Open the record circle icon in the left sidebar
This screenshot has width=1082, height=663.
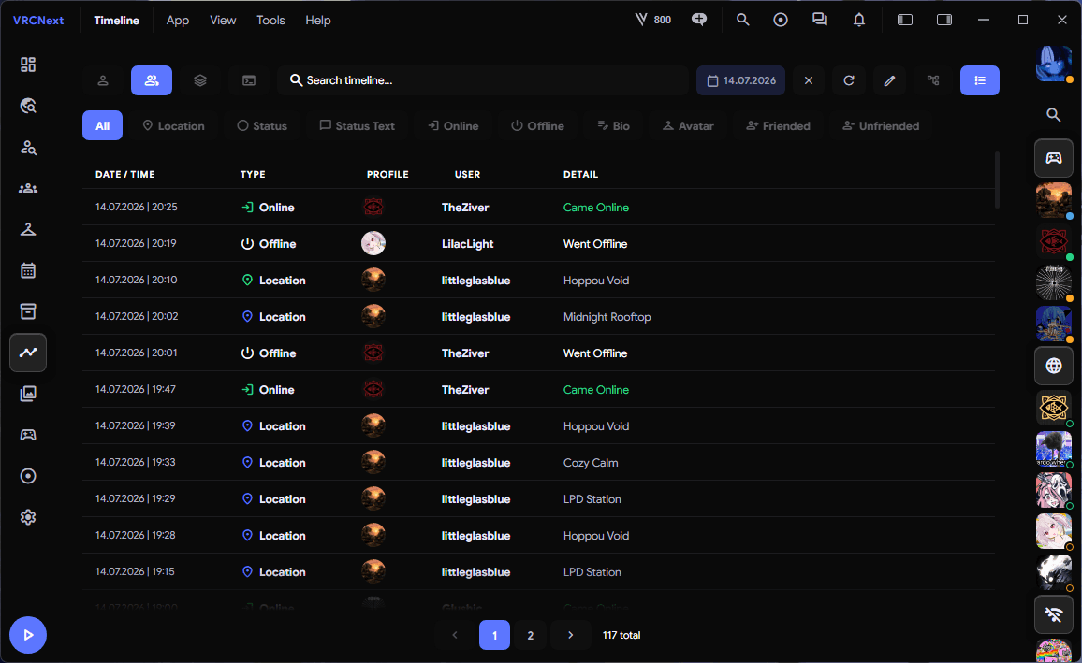tap(27, 476)
